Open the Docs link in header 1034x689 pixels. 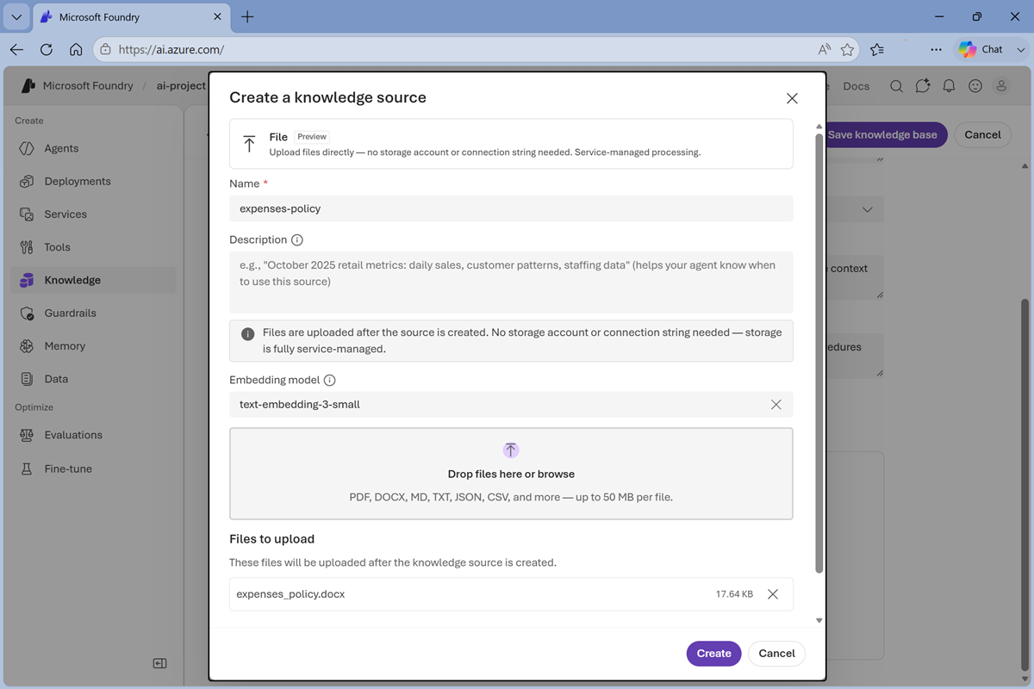tap(856, 86)
